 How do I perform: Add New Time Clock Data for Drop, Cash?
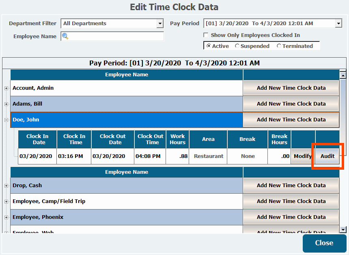[x=291, y=186]
